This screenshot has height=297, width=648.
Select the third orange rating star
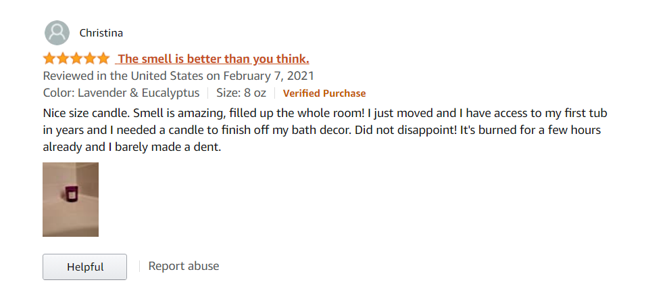76,59
